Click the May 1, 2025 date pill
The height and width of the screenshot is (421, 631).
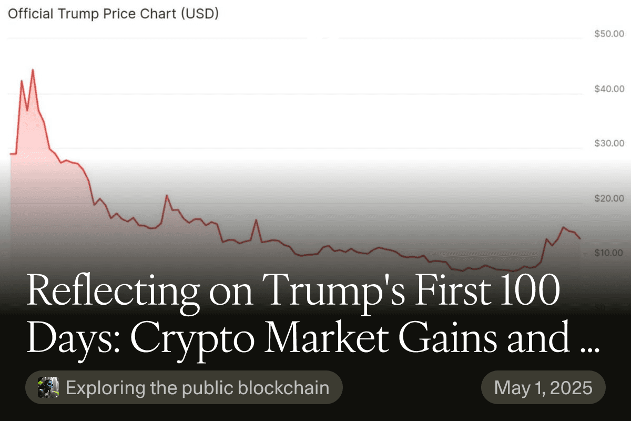[543, 388]
